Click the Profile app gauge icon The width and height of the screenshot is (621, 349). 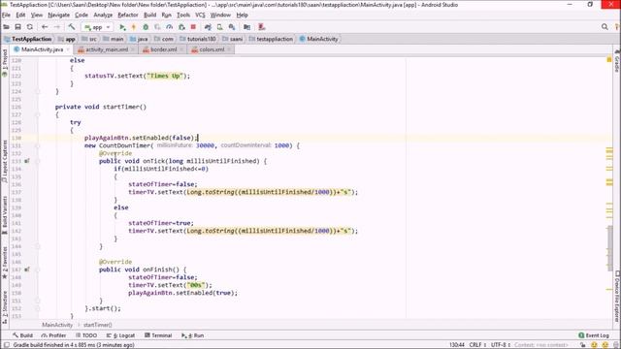click(x=169, y=27)
